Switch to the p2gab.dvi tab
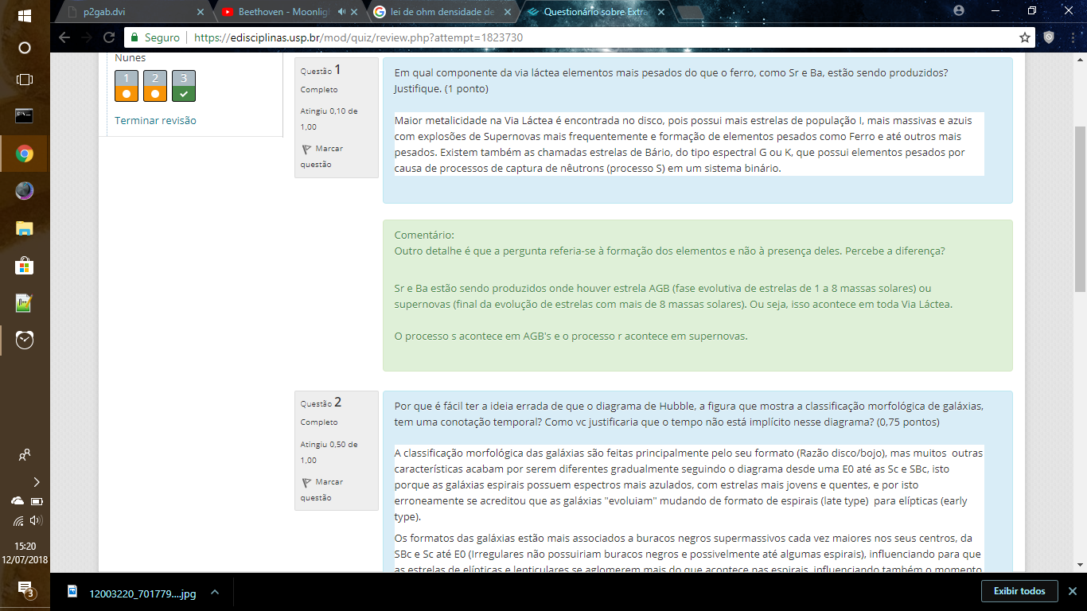 [131, 12]
